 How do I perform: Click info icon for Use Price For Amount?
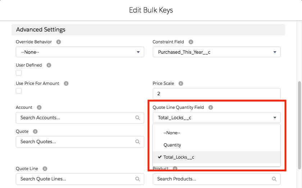click(66, 83)
